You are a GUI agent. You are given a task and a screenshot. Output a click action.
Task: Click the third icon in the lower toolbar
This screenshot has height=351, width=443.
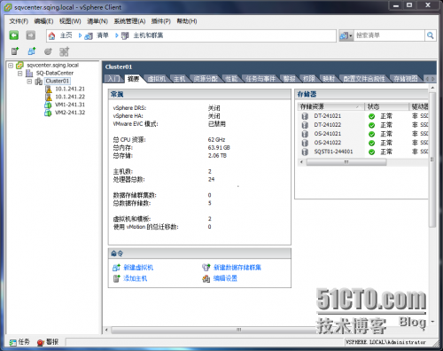[x=48, y=51]
